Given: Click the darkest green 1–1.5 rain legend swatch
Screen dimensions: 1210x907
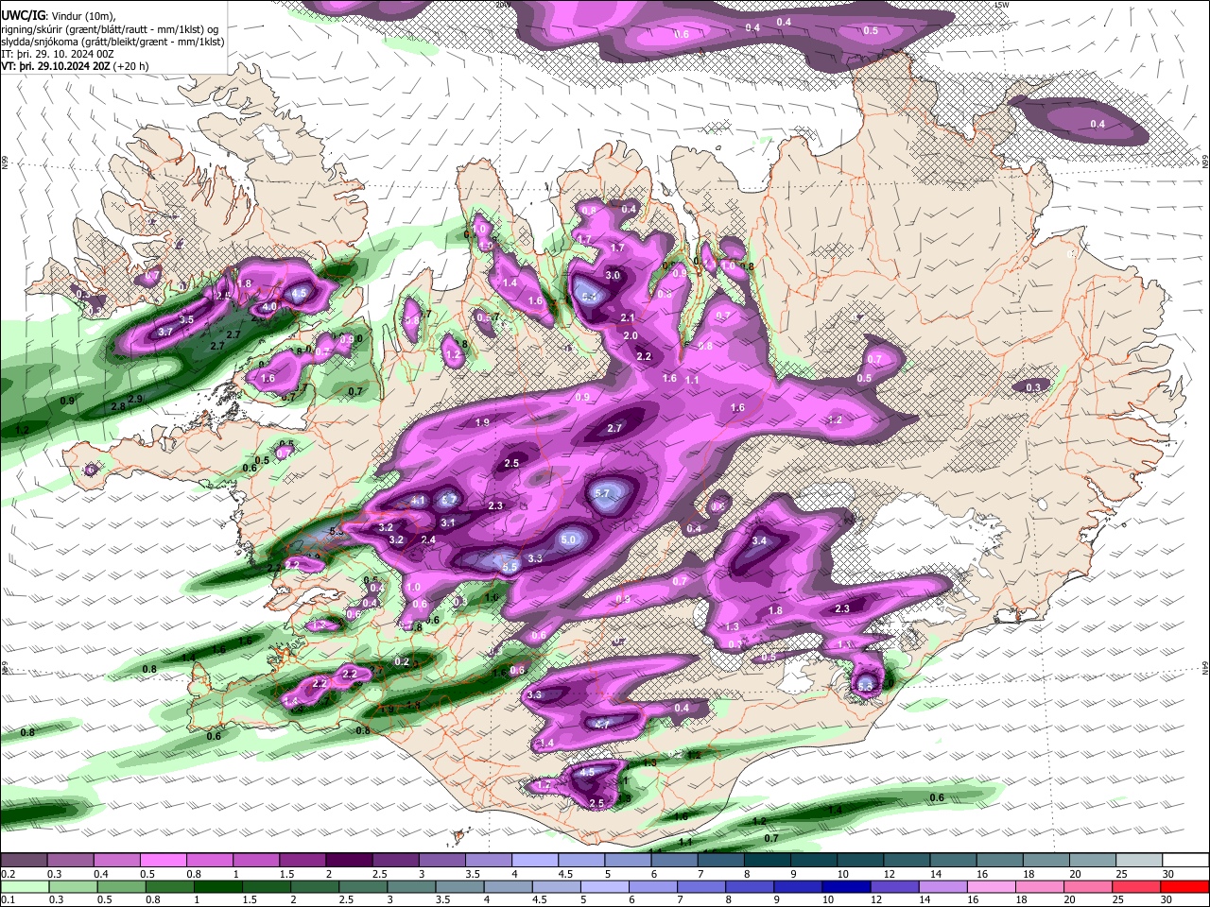Looking at the screenshot, I should 218,886.
